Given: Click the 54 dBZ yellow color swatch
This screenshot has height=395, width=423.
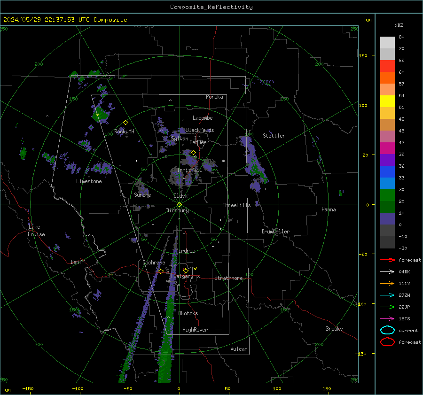Looking at the screenshot, I should coord(387,101).
